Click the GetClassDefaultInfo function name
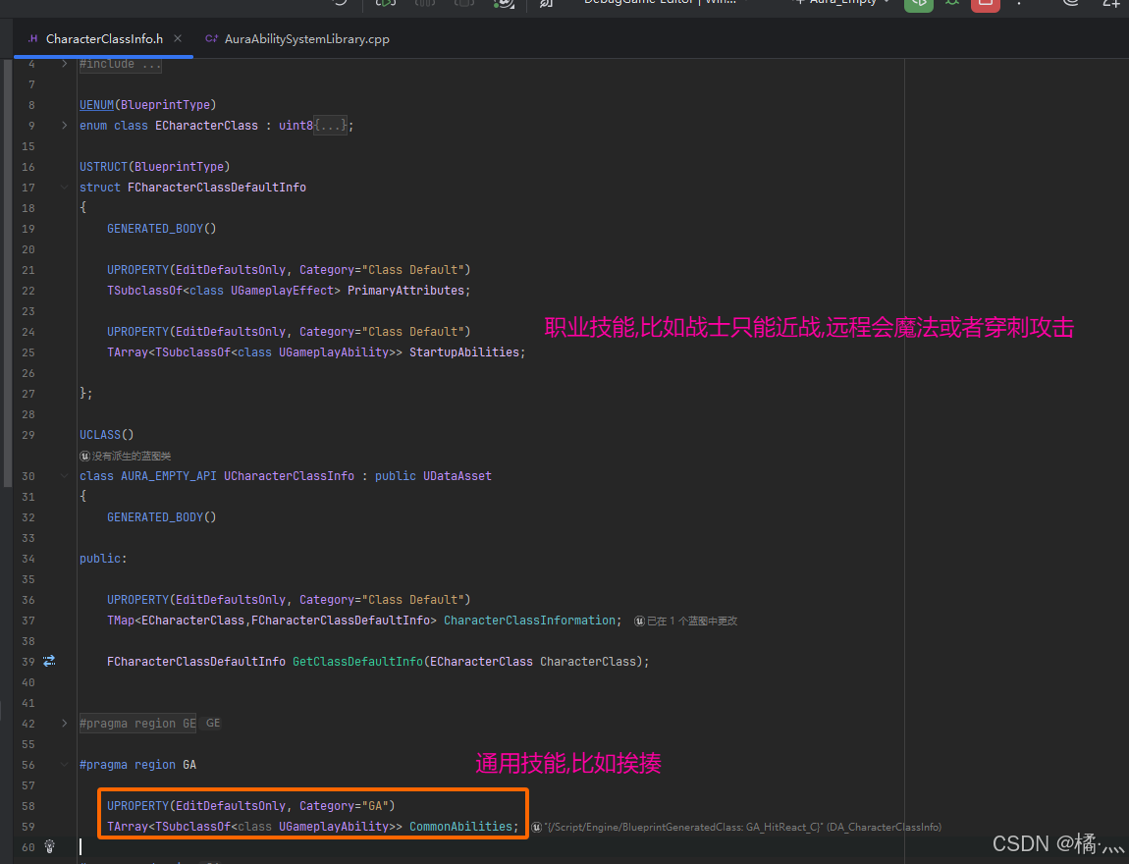This screenshot has width=1129, height=864. [358, 661]
